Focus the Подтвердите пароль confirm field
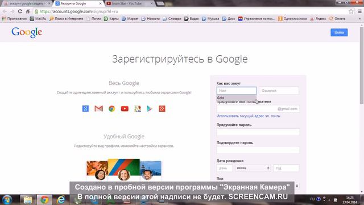 tap(258, 150)
